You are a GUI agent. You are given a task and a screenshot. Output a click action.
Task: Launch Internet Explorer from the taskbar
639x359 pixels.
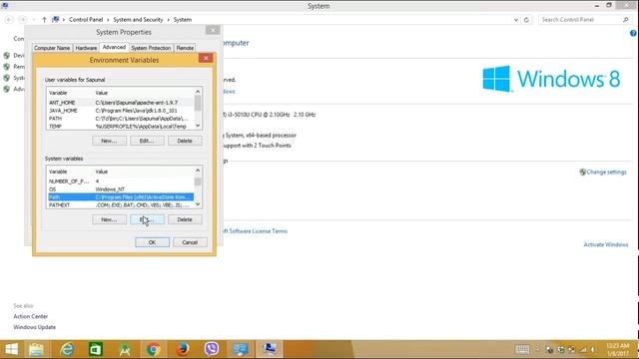pos(67,349)
